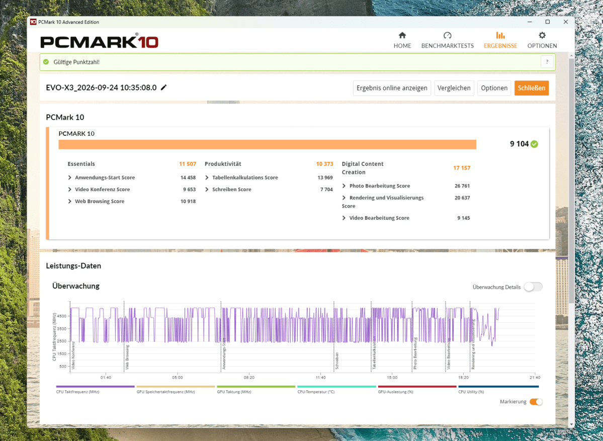This screenshot has width=603, height=441.
Task: Click the Web Browsing marker in chart
Action: 127,357
